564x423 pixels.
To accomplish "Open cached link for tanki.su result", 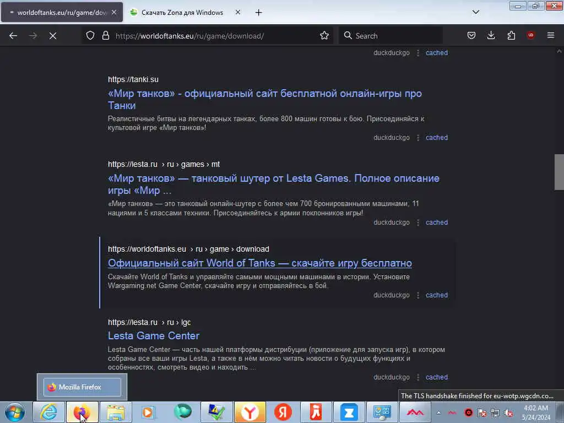I will click(437, 137).
